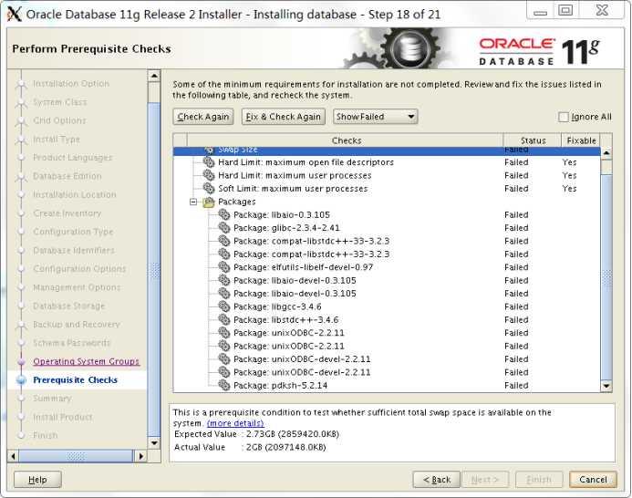Click step list scroll-down arrow
632x498 pixels.
coord(154,442)
